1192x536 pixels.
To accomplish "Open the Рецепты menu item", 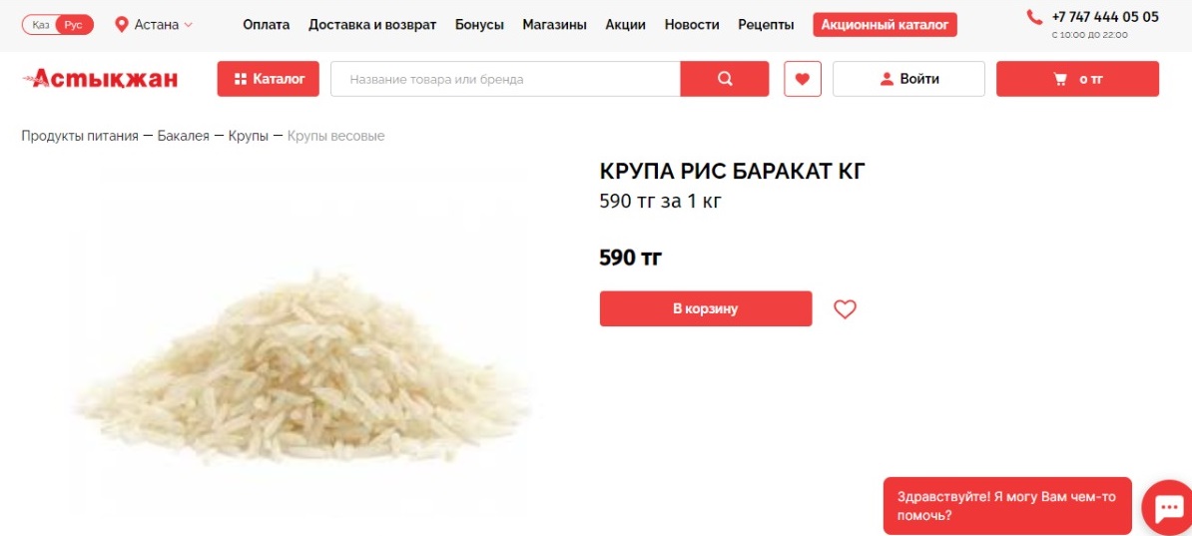I will coord(766,25).
